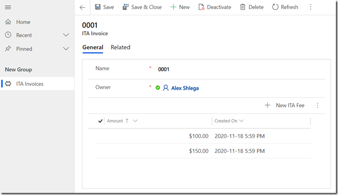Click the Recent clock icon
This screenshot has height=195, width=338.
click(x=8, y=35)
